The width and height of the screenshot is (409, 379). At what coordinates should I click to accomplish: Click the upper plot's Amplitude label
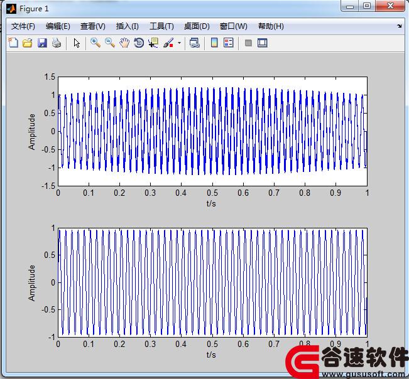click(x=31, y=132)
